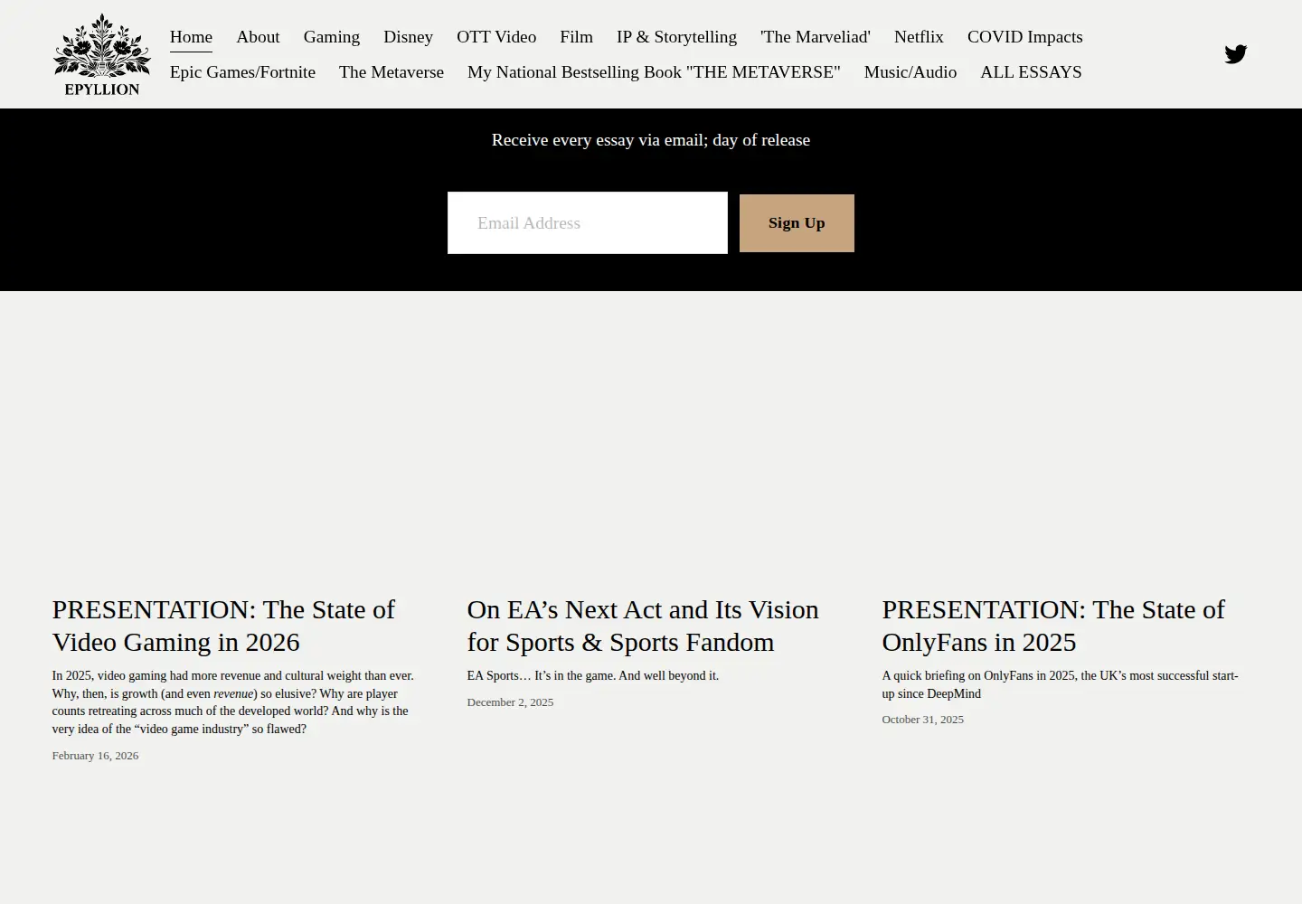Navigate to OTT Video
Viewport: 1302px width, 904px height.
point(496,37)
